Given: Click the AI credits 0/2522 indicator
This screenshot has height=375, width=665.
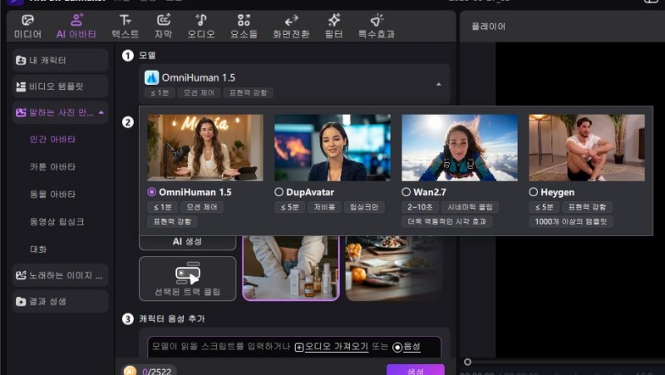Looking at the screenshot, I should 149,371.
